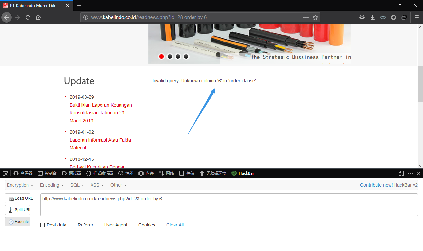Close the PT Kabelindo Murni Tbk tab
The width and height of the screenshot is (423, 251).
click(67, 6)
